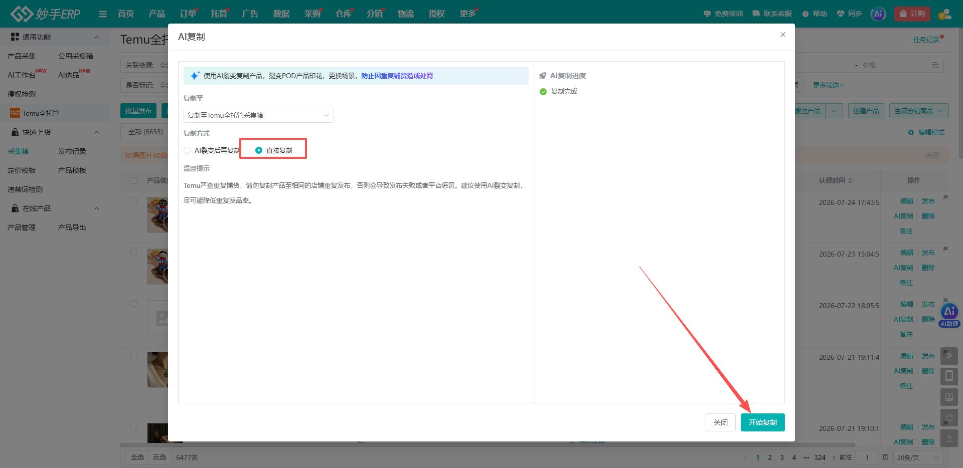Select the AI裂变后再复制 radio option
The height and width of the screenshot is (468, 963).
tap(187, 150)
